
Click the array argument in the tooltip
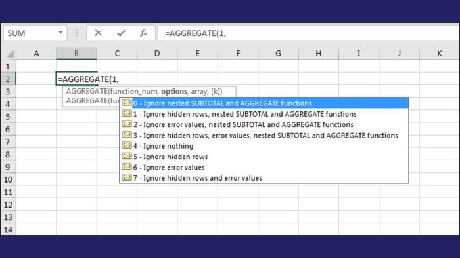(x=199, y=92)
